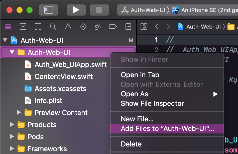Click the Swift icon of ContentView.swift
Image resolution: width=238 pixels, height=154 pixels.
tap(28, 76)
